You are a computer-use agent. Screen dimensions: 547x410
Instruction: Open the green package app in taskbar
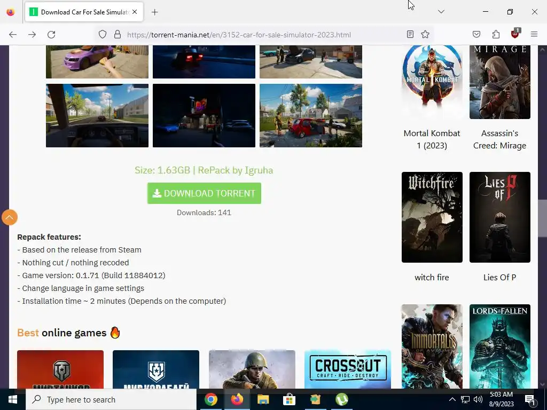tap(315, 399)
